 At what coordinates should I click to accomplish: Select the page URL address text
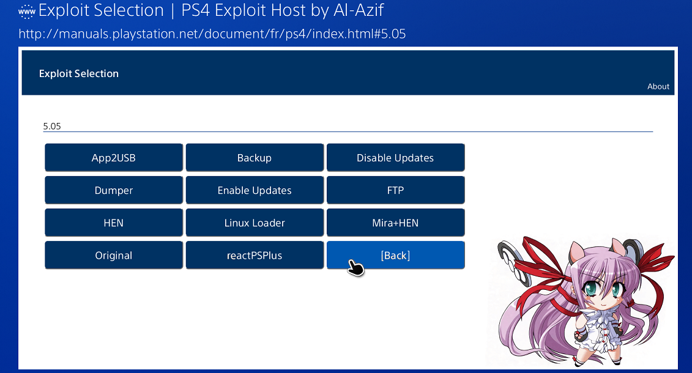coord(212,34)
